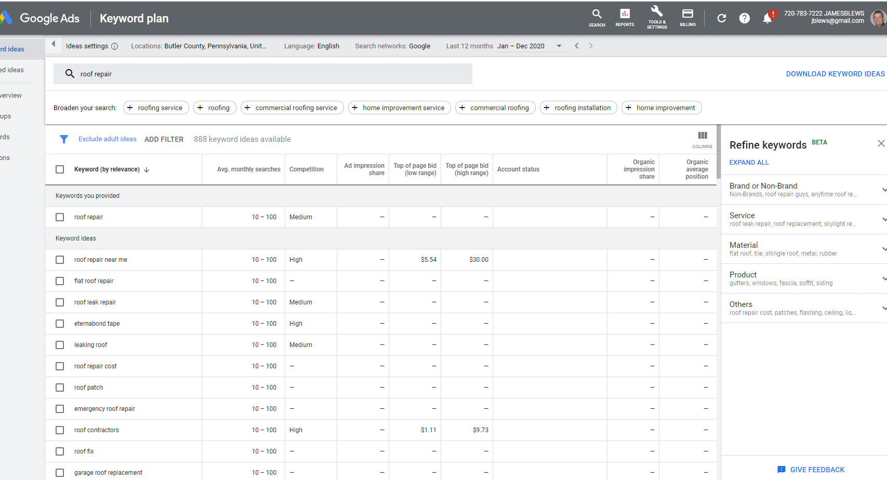Click the account profile avatar
This screenshot has height=480, width=887.
(x=878, y=18)
